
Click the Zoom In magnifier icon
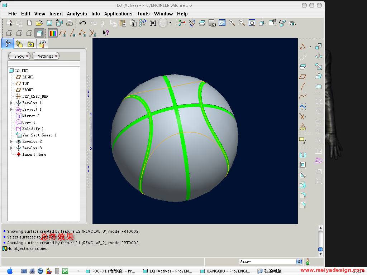(232, 23)
